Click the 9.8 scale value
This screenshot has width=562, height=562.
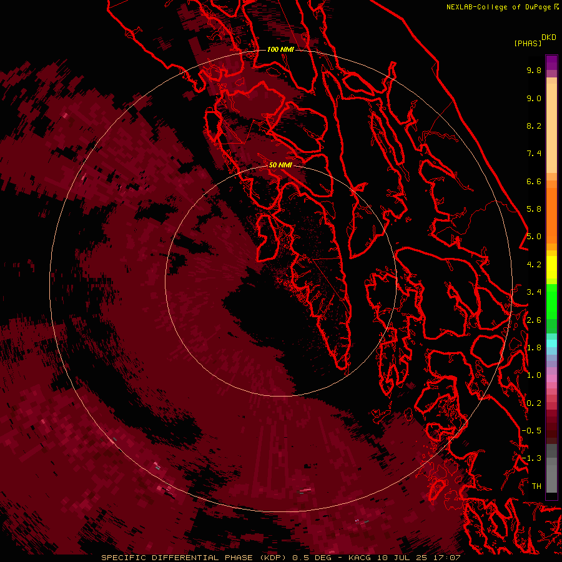coord(534,70)
